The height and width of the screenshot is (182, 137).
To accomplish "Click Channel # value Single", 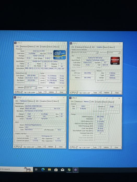I will click(x=112, y=107).
